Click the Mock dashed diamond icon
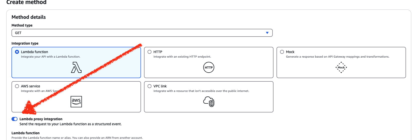 click(x=341, y=67)
